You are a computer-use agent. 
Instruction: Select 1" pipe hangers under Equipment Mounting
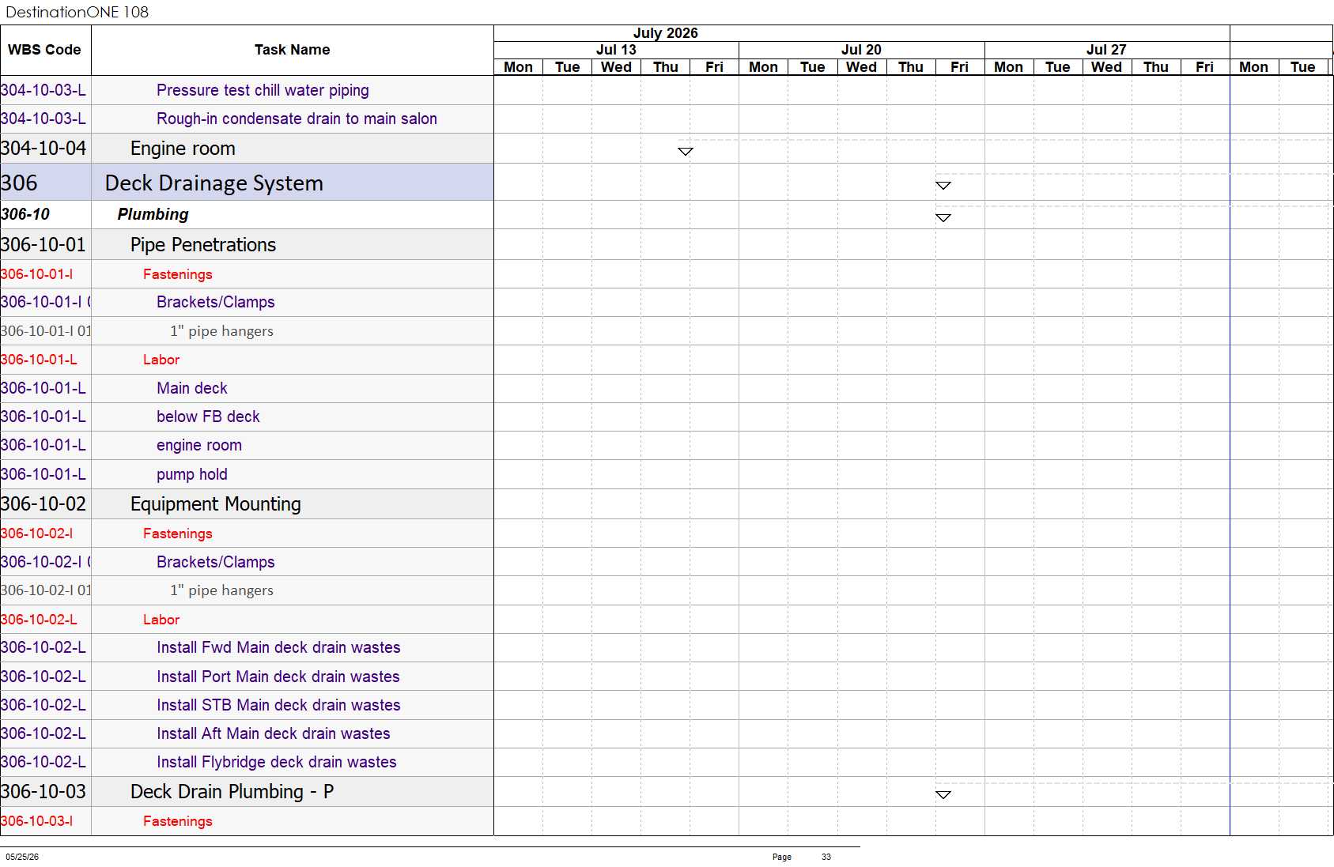(222, 590)
